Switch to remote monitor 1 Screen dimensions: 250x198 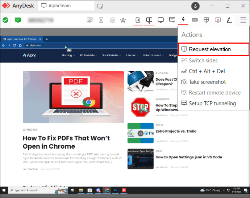click(149, 20)
